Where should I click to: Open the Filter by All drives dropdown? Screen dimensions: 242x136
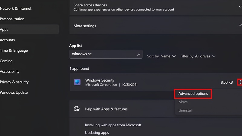198,56
